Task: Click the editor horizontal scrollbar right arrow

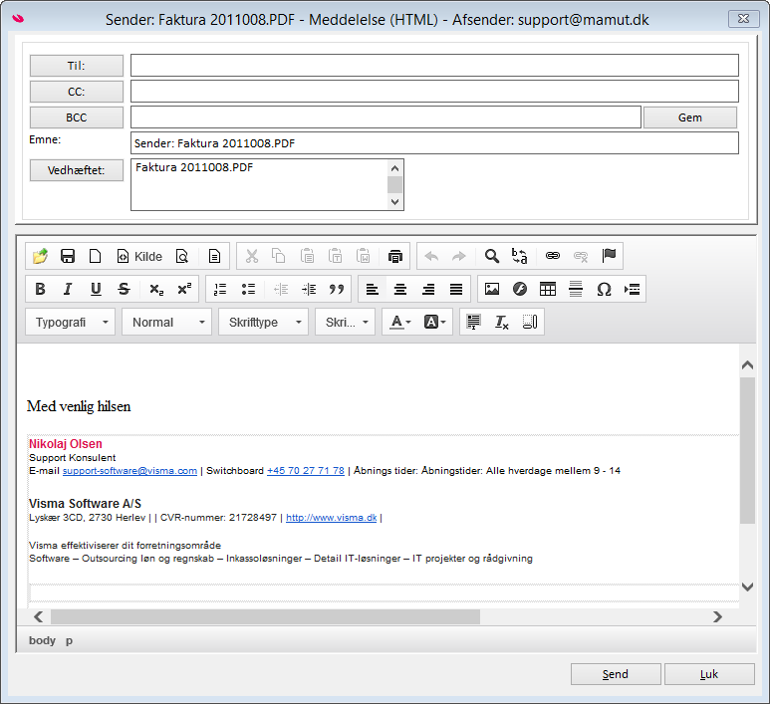Action: coord(717,616)
